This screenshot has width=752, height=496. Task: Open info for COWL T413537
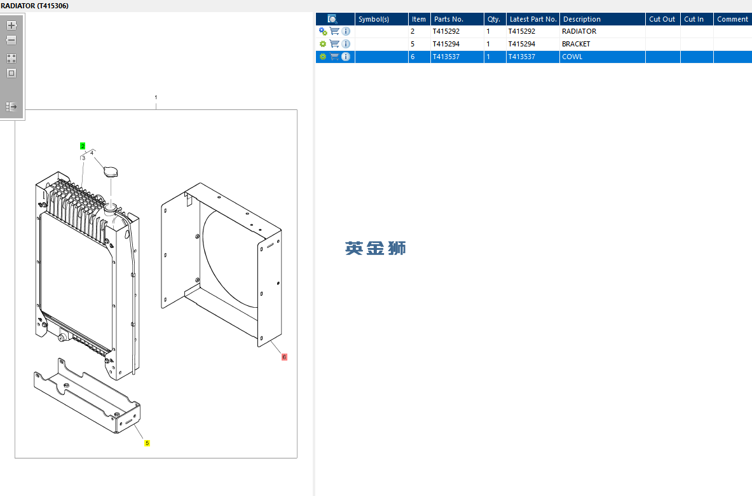[346, 57]
